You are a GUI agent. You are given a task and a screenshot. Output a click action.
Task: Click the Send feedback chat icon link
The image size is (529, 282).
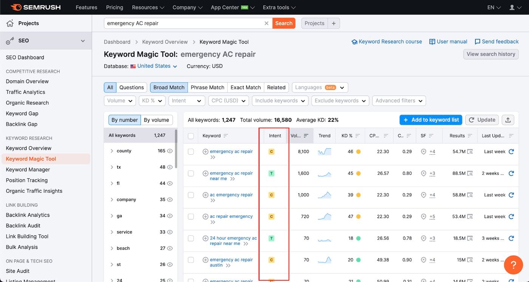pyautogui.click(x=497, y=42)
